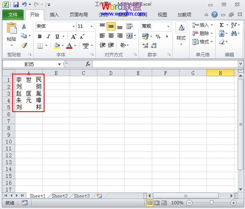Toggle Align Text Right
The image size is (245, 209).
pyautogui.click(x=120, y=36)
